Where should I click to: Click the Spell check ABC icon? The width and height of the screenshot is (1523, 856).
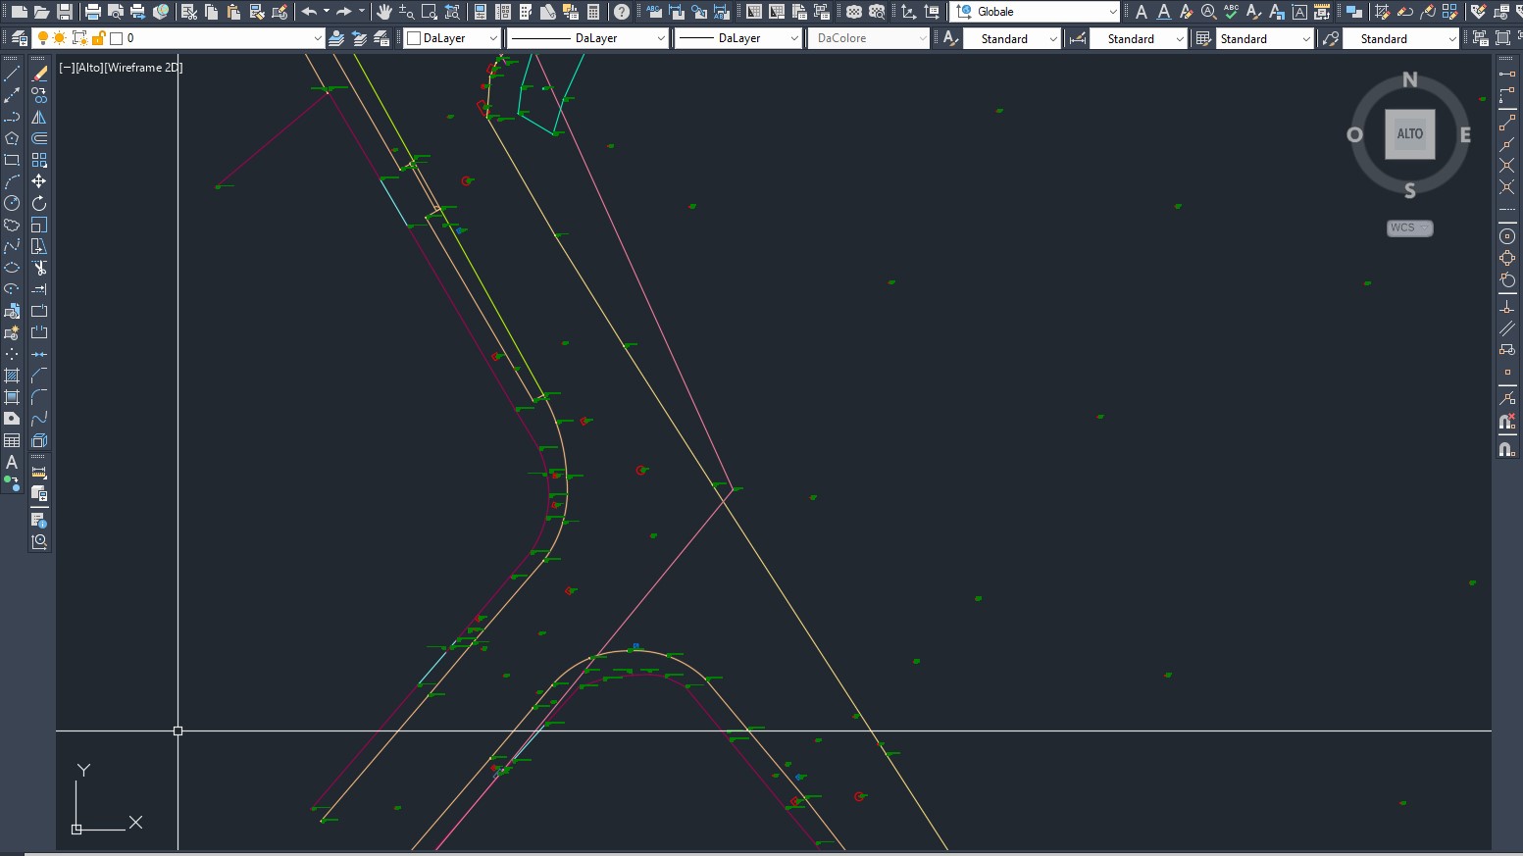pos(1232,12)
